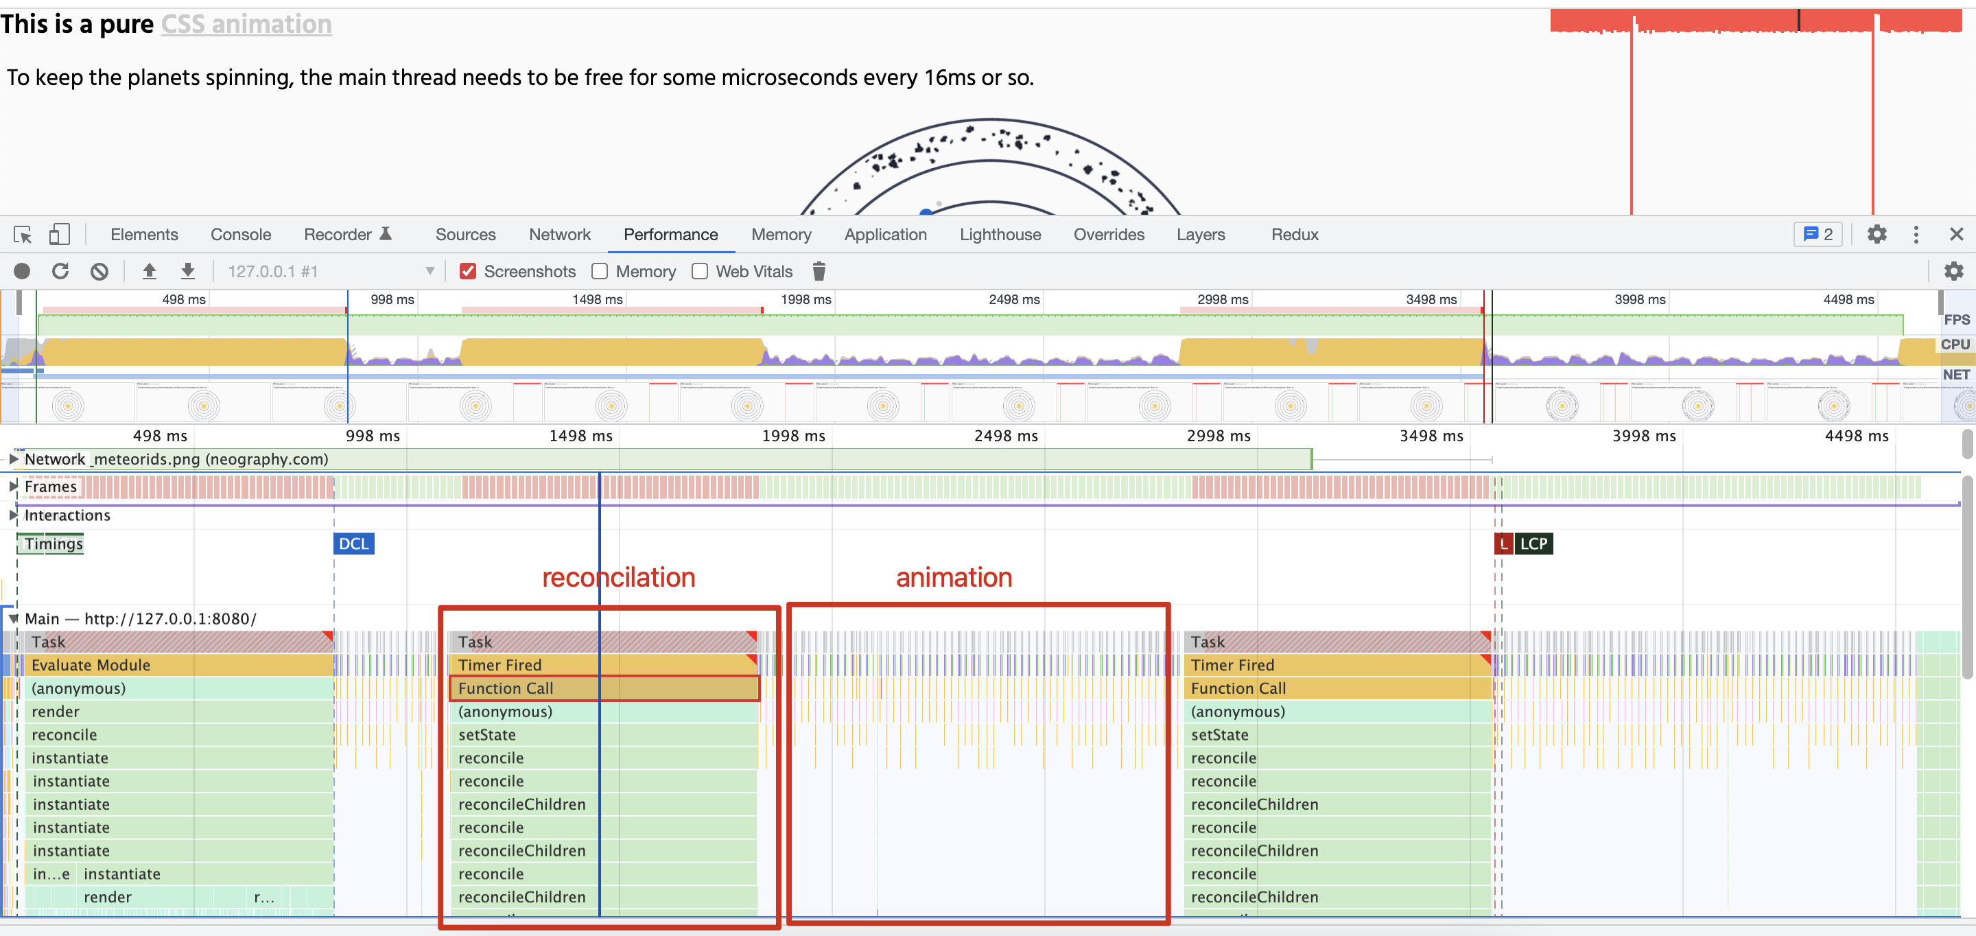Open the Lighthouse tab
Viewport: 1976px width, 936px height.
click(1000, 235)
